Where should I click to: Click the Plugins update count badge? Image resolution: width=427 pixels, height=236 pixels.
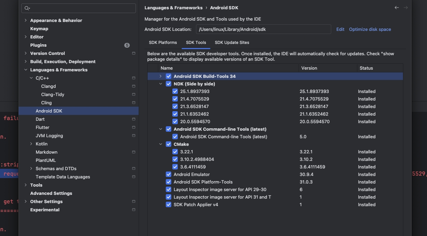click(127, 45)
